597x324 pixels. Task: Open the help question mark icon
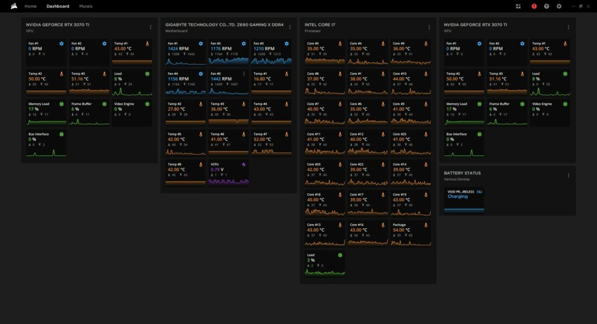click(x=546, y=6)
